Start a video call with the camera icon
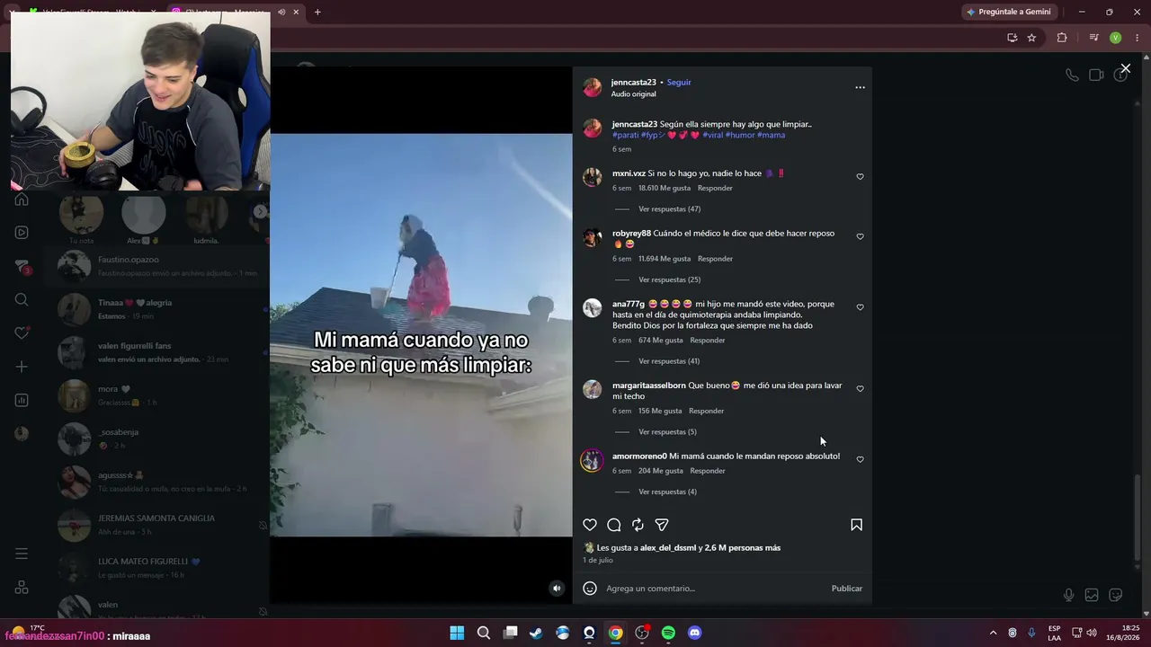The image size is (1151, 647). pos(1096,75)
